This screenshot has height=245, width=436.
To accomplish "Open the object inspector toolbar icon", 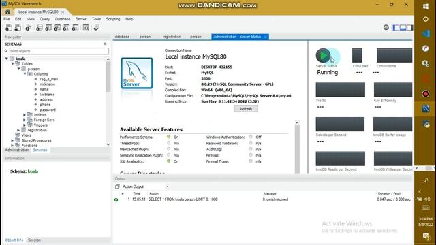I will [28, 27].
